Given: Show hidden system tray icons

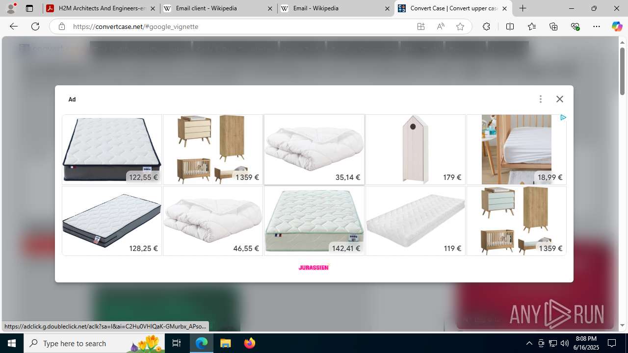Looking at the screenshot, I should point(529,343).
